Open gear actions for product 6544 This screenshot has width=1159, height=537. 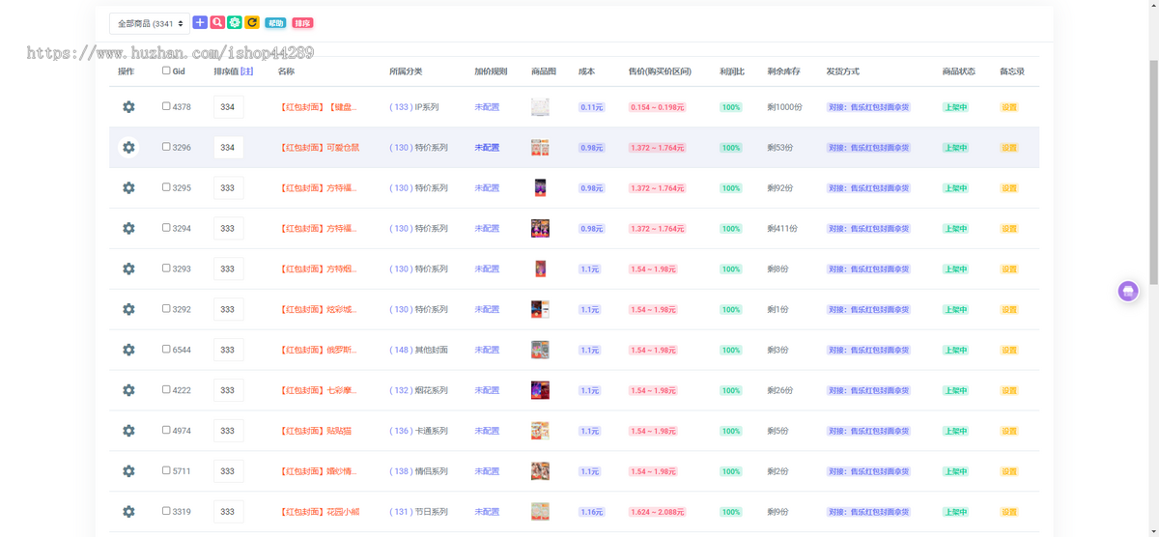click(128, 350)
